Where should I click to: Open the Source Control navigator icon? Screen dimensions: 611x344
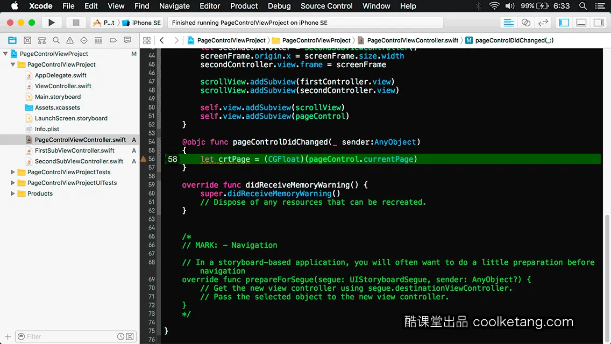27,40
